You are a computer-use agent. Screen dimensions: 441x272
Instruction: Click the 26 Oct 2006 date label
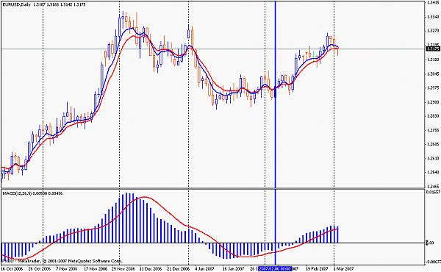[x=40, y=269]
